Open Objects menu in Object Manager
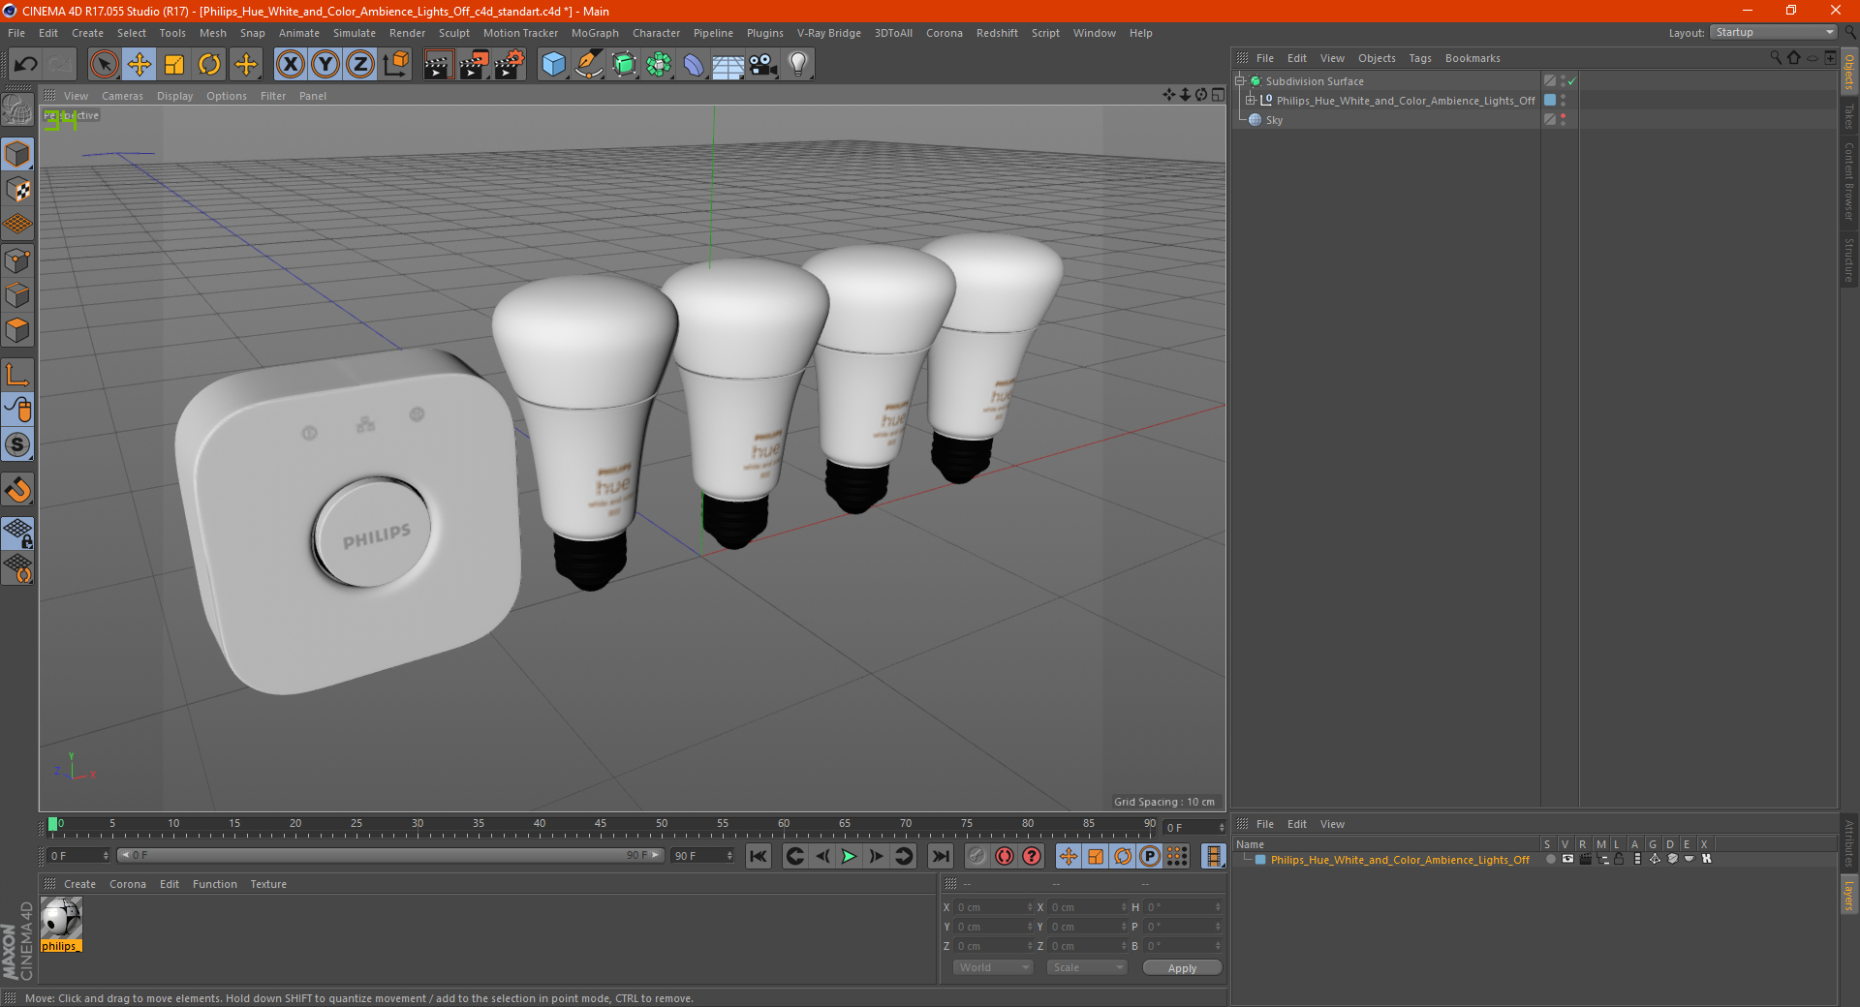Screen dimensions: 1860x1007 point(1377,58)
